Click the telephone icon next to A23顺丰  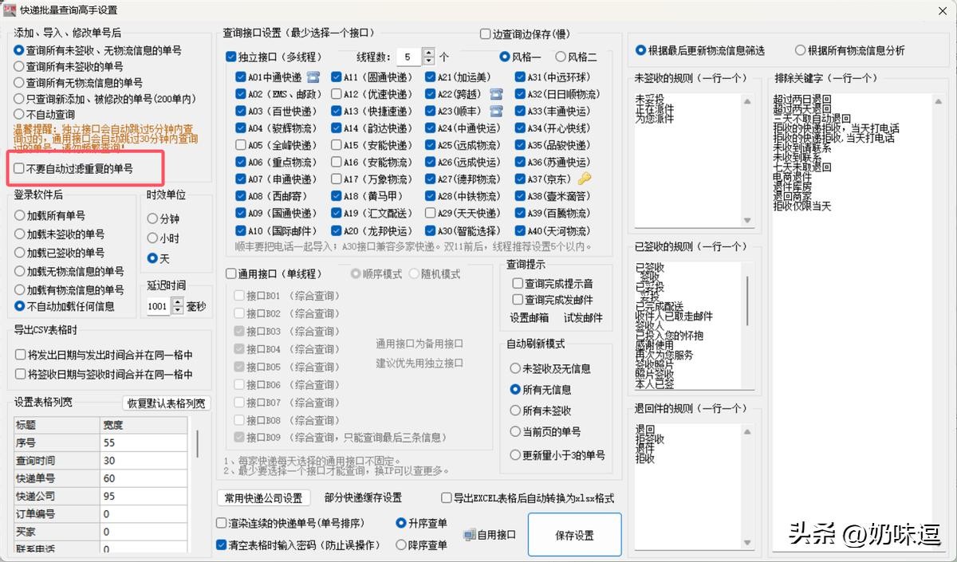point(495,112)
